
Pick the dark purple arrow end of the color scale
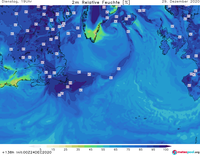pyautogui.click(x=169, y=146)
